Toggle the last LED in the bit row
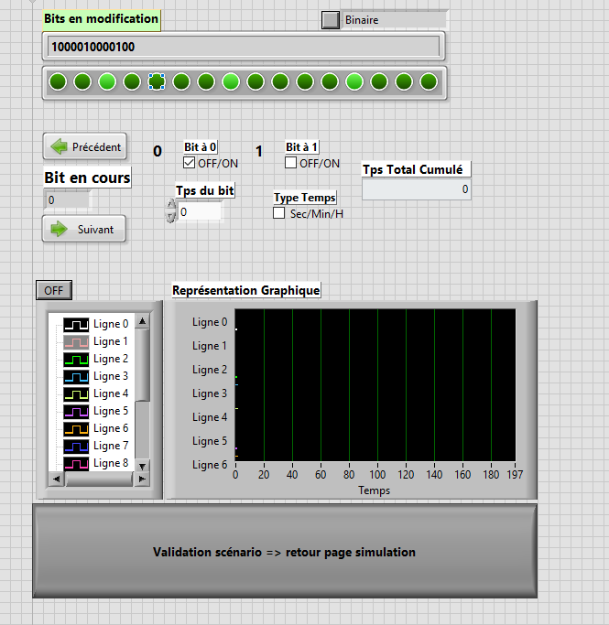This screenshot has height=625, width=609. 429,82
